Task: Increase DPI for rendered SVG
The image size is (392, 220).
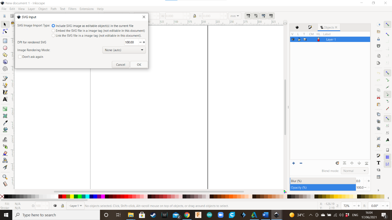Action: (x=144, y=42)
